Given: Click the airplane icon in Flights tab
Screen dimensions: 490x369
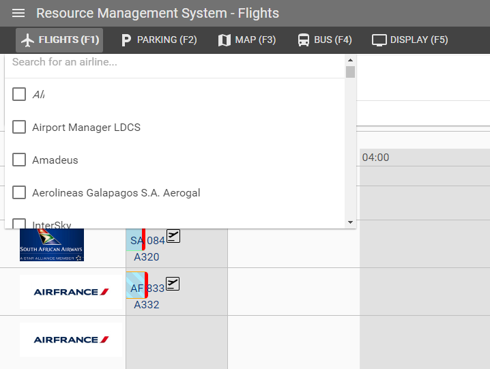Looking at the screenshot, I should click(x=27, y=40).
